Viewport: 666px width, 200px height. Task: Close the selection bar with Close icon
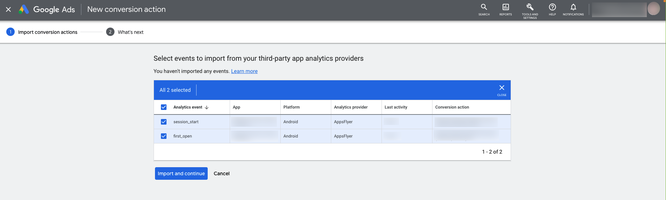pos(502,90)
